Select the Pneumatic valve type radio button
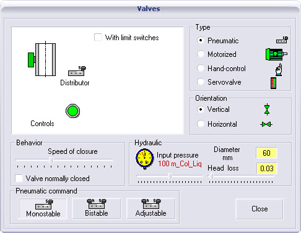The height and width of the screenshot is (233, 301). tap(200, 40)
